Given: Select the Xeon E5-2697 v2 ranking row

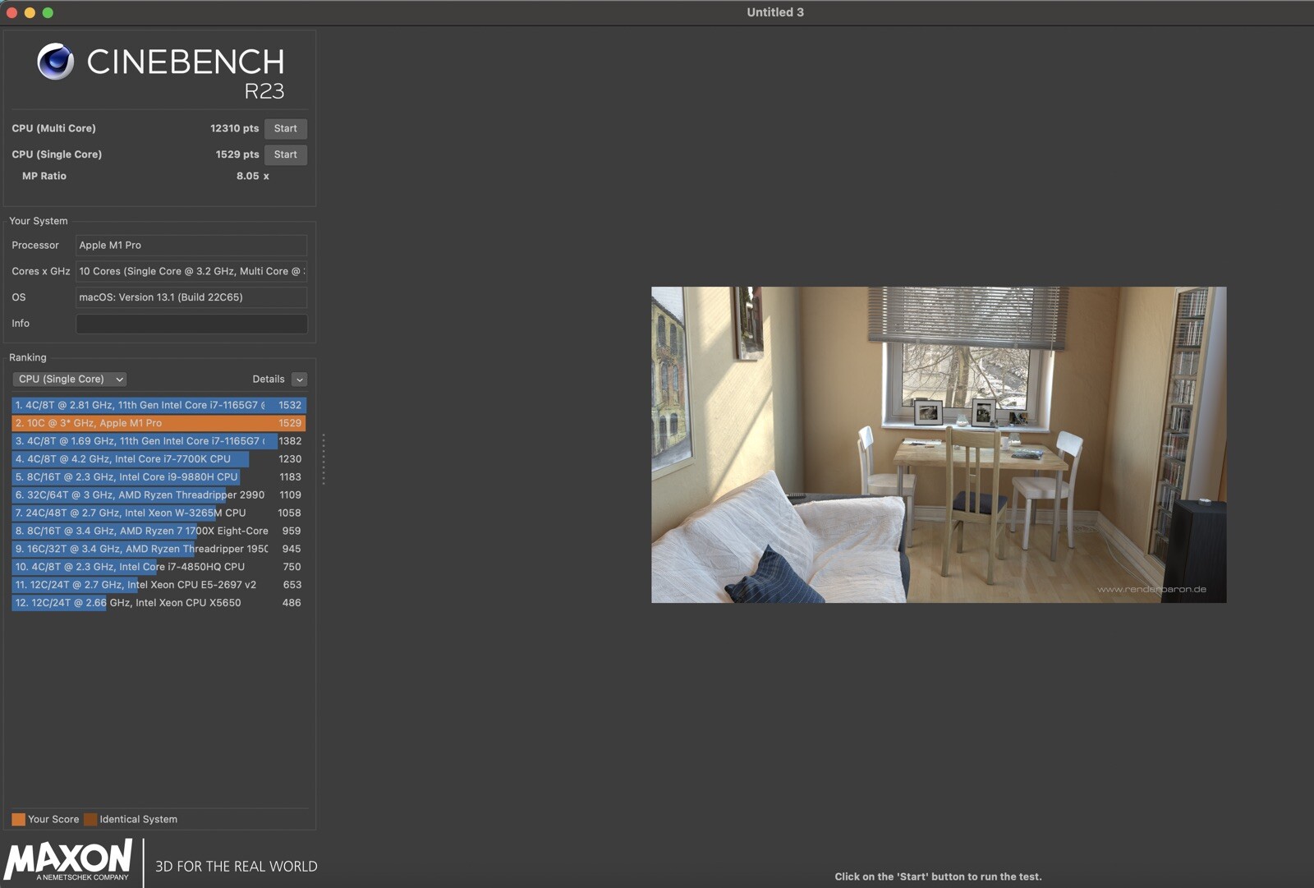Looking at the screenshot, I should coord(159,585).
